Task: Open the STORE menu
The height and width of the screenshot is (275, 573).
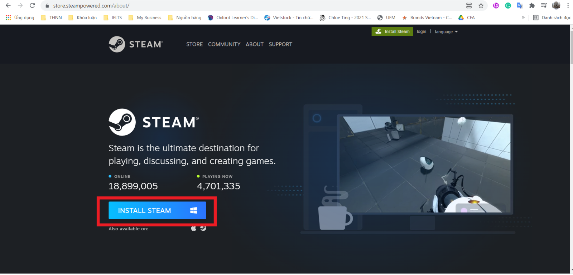Action: 194,44
